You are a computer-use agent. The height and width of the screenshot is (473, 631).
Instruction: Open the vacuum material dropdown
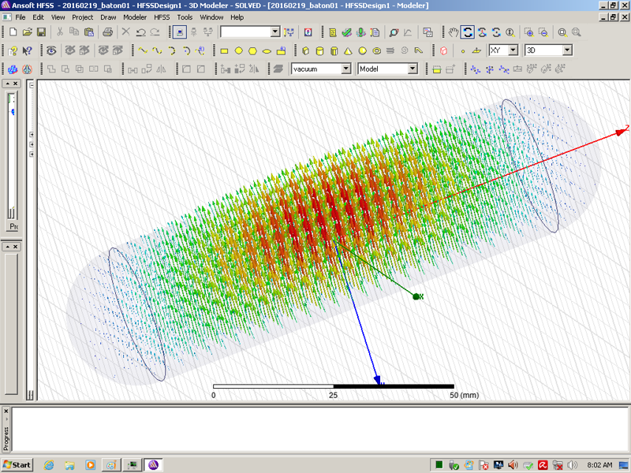pyautogui.click(x=345, y=69)
